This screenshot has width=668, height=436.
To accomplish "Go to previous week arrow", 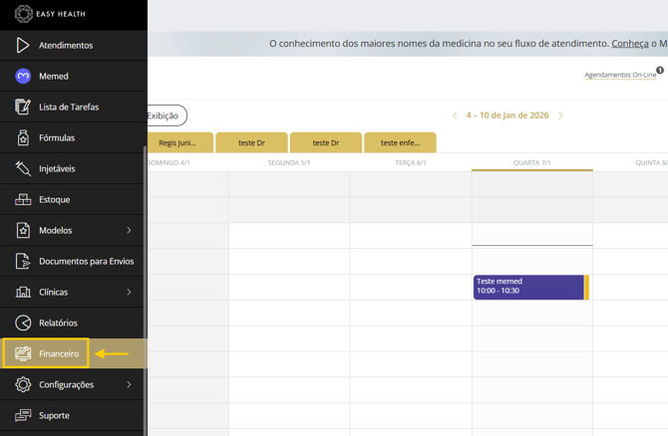I will tap(455, 115).
